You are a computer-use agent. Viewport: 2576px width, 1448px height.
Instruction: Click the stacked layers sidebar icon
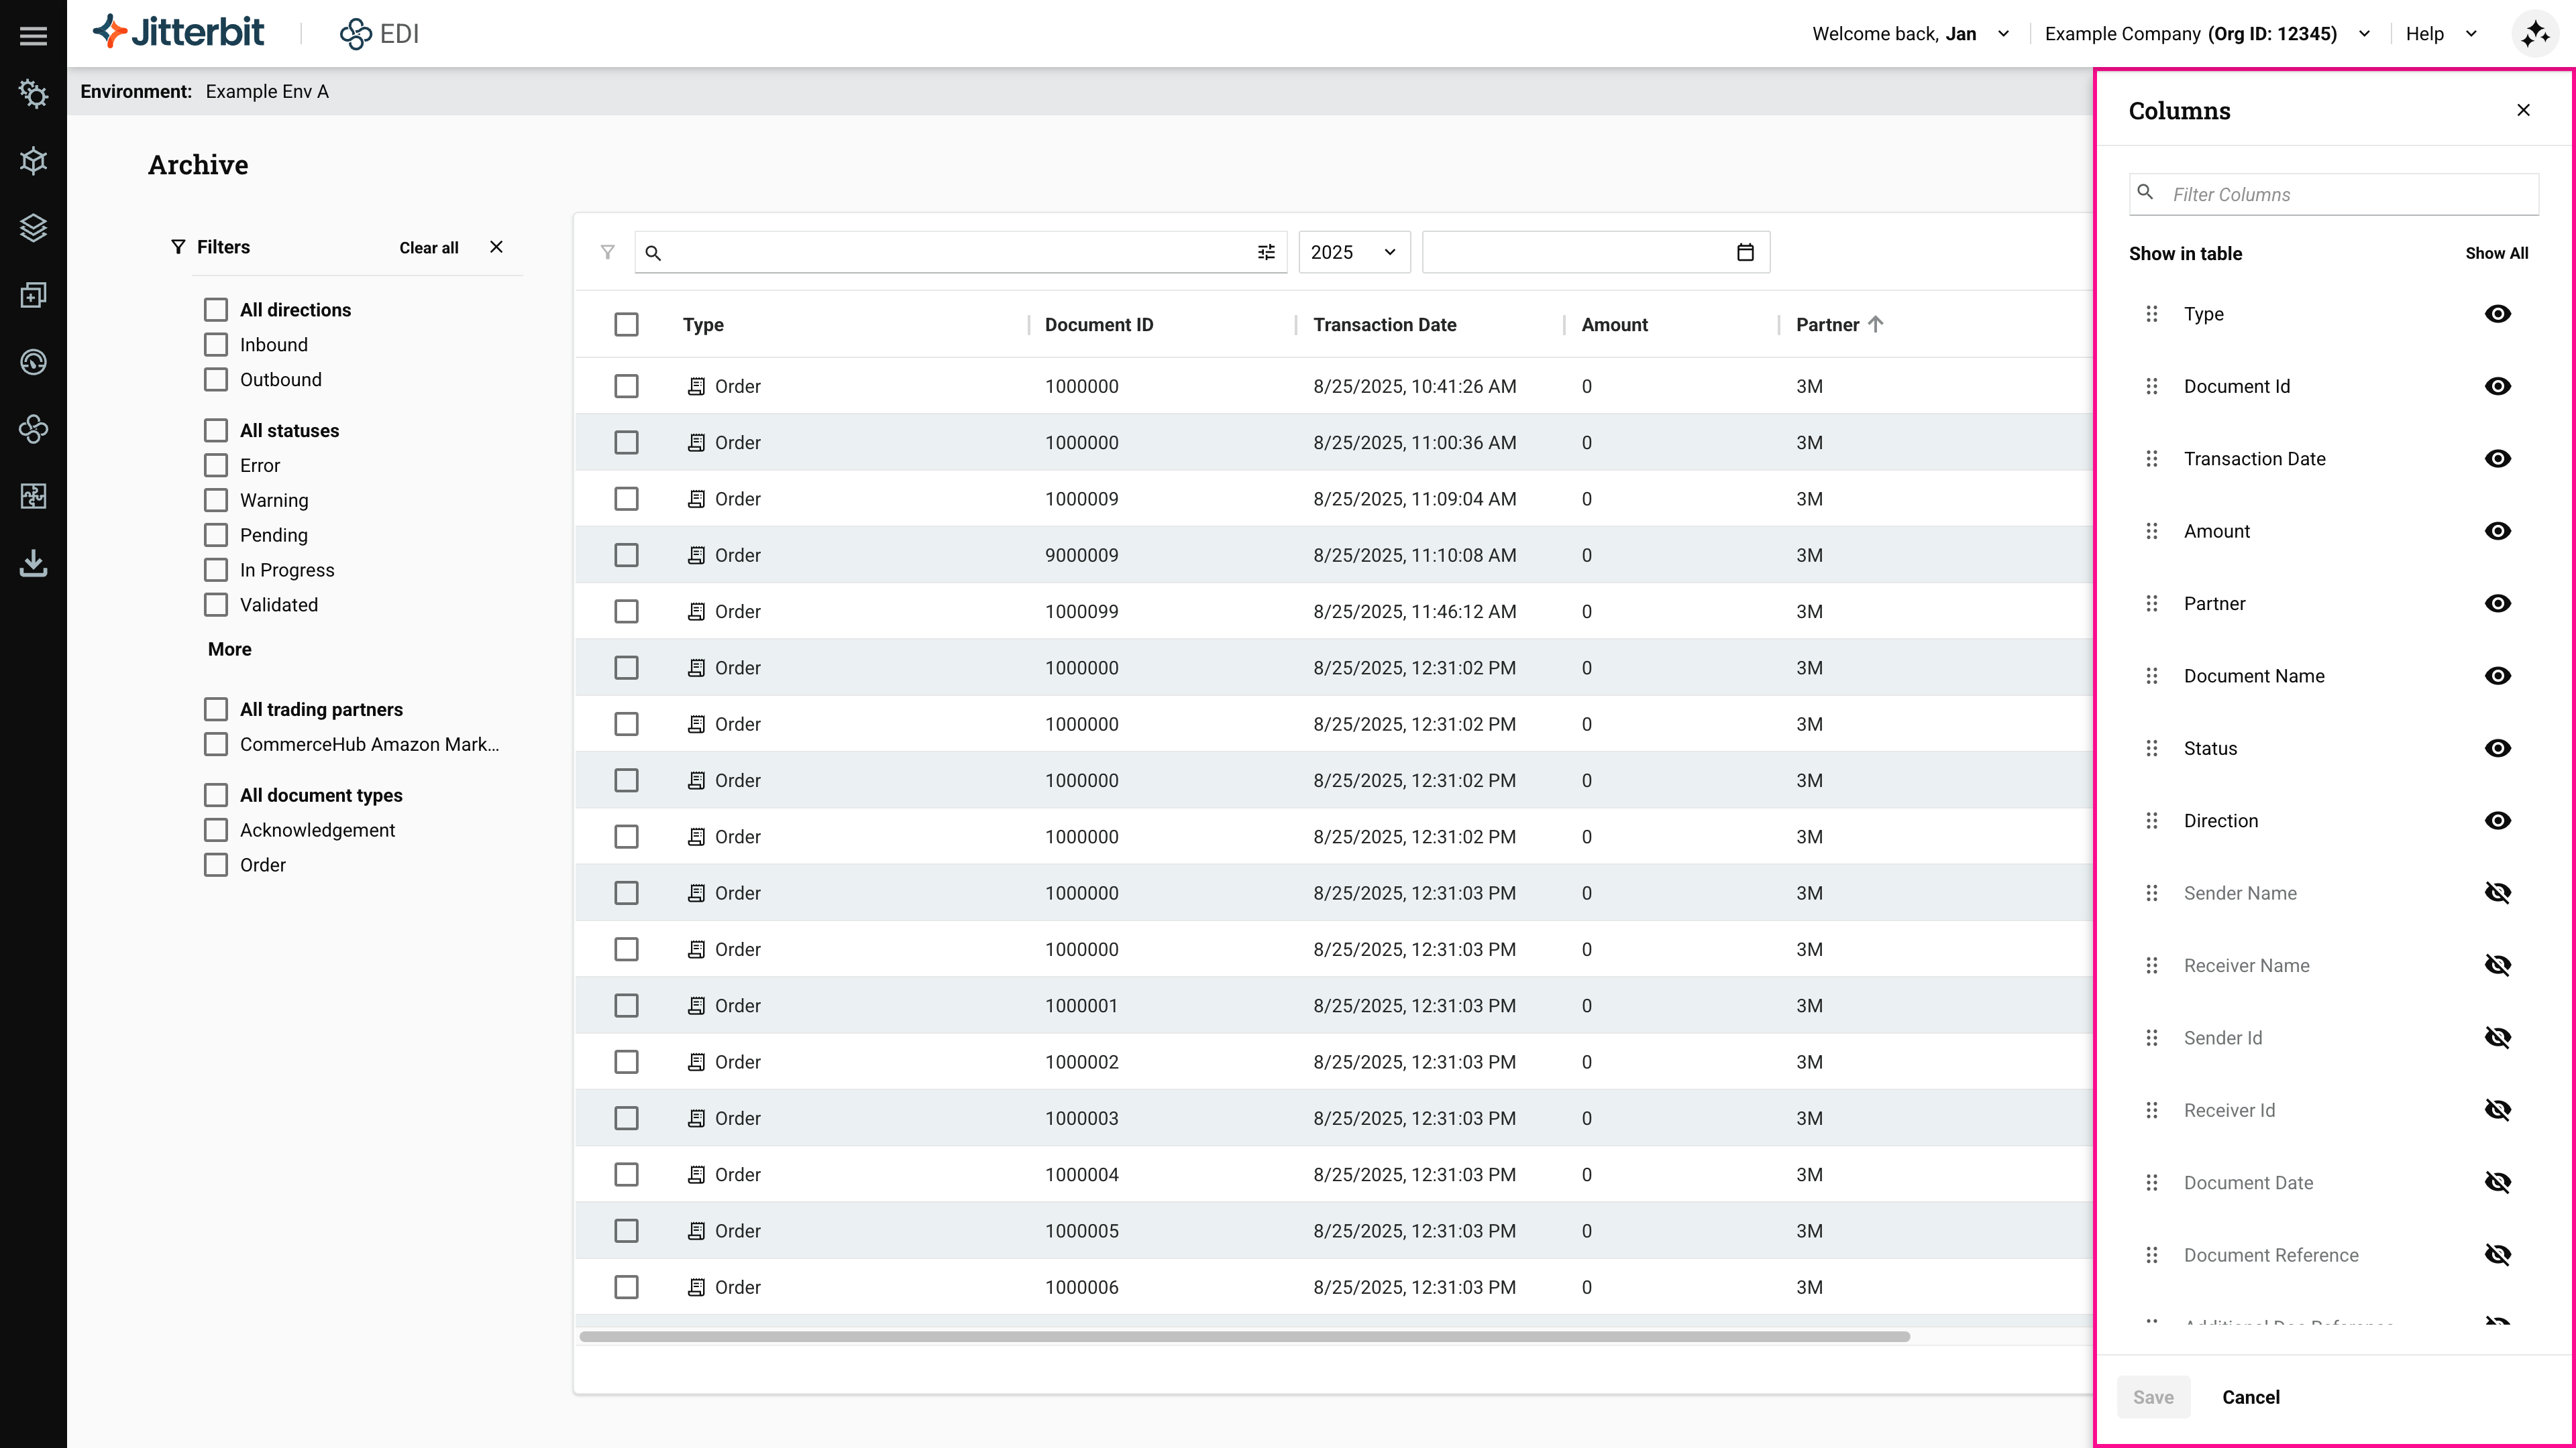click(33, 228)
